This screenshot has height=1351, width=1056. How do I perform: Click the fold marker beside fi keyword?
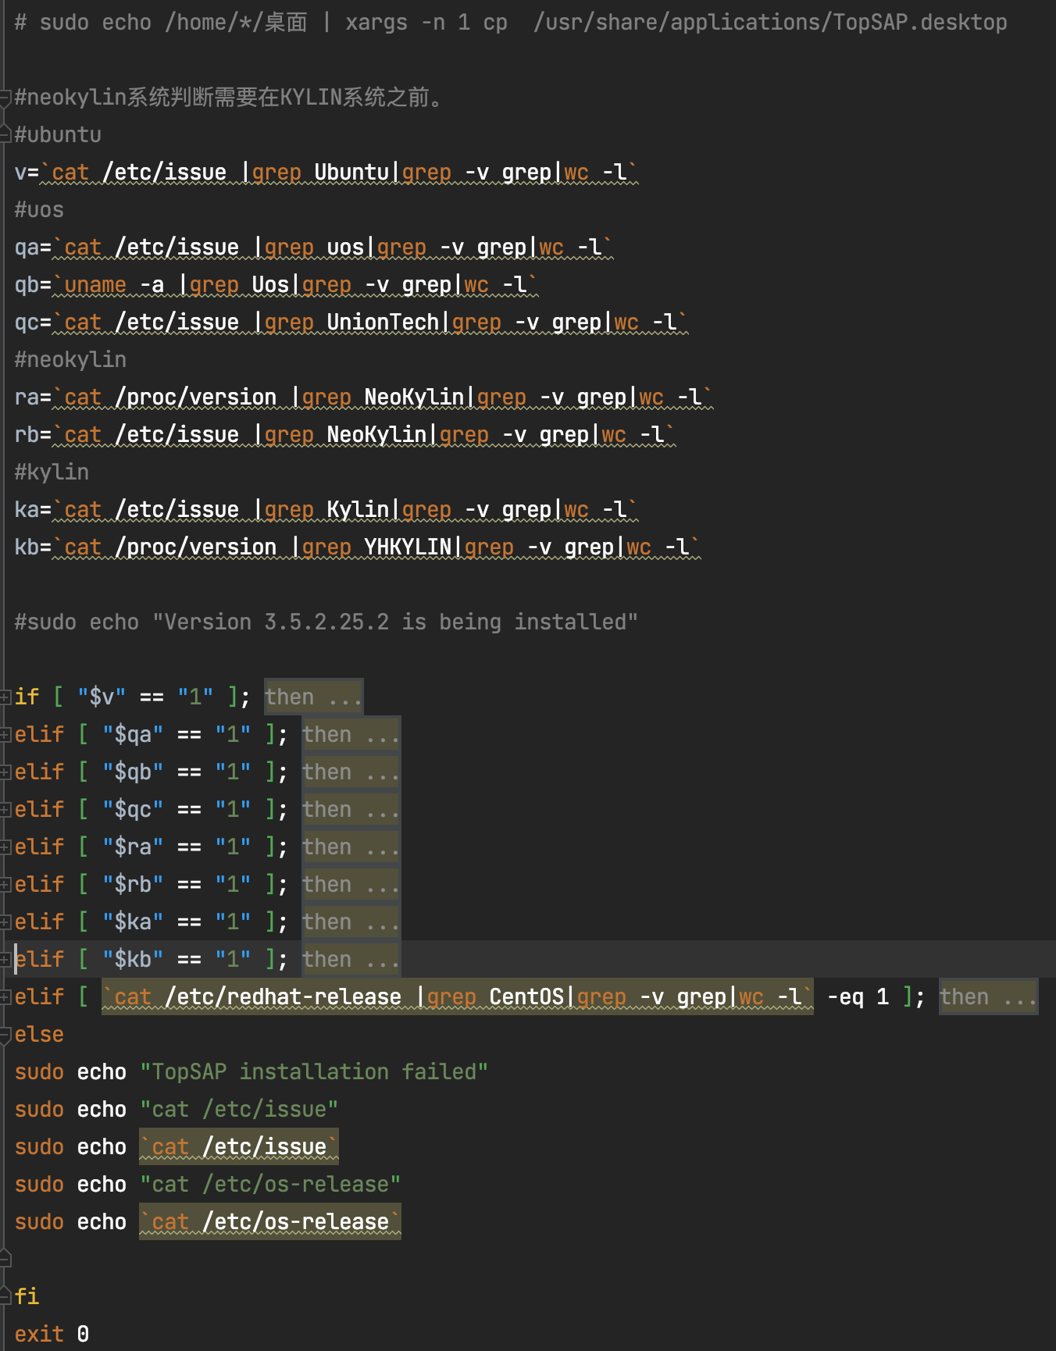5,1296
